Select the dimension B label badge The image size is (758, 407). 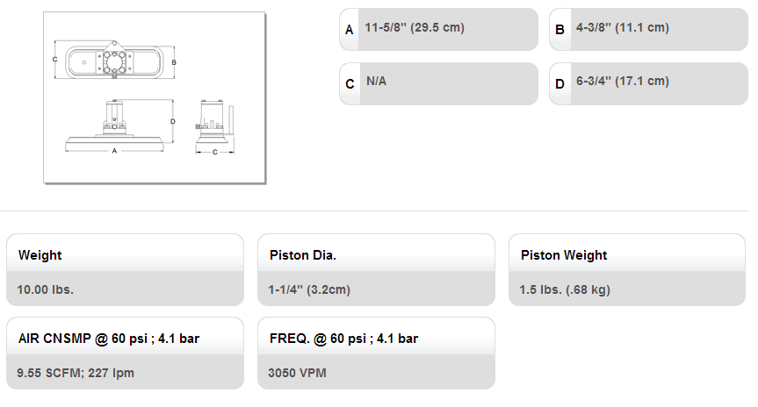[x=559, y=30]
